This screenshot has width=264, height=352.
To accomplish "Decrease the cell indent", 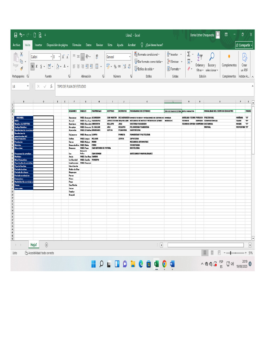I will [x=87, y=66].
